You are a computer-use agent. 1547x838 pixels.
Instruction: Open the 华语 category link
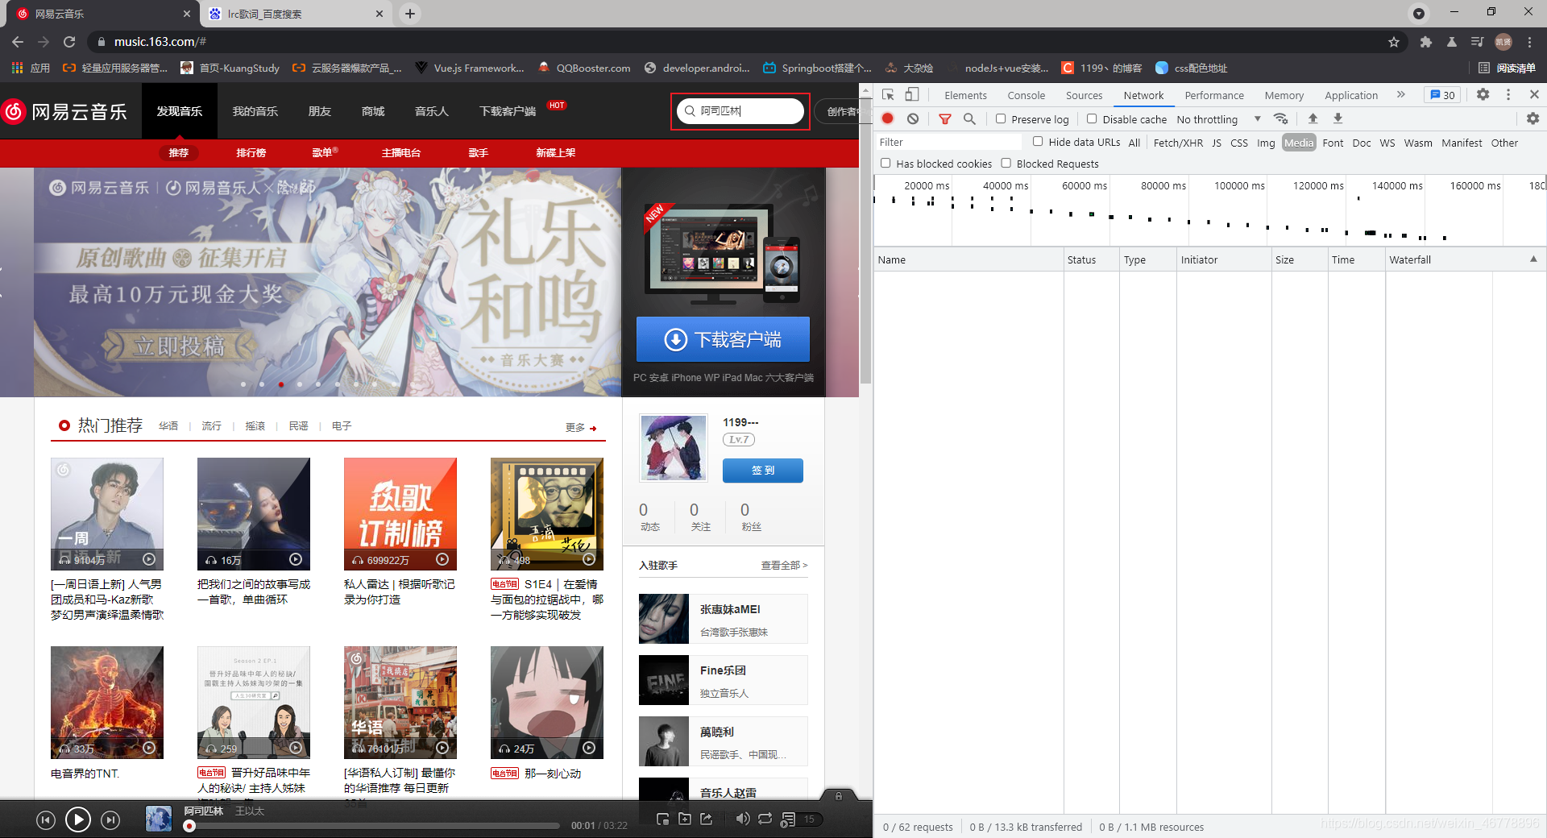tap(168, 425)
